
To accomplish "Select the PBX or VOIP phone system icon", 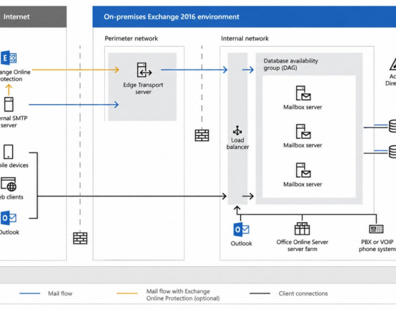I will click(x=377, y=229).
